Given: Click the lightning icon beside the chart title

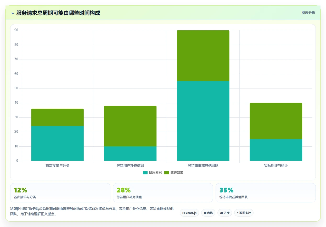Looking at the screenshot, I should (x=12, y=13).
